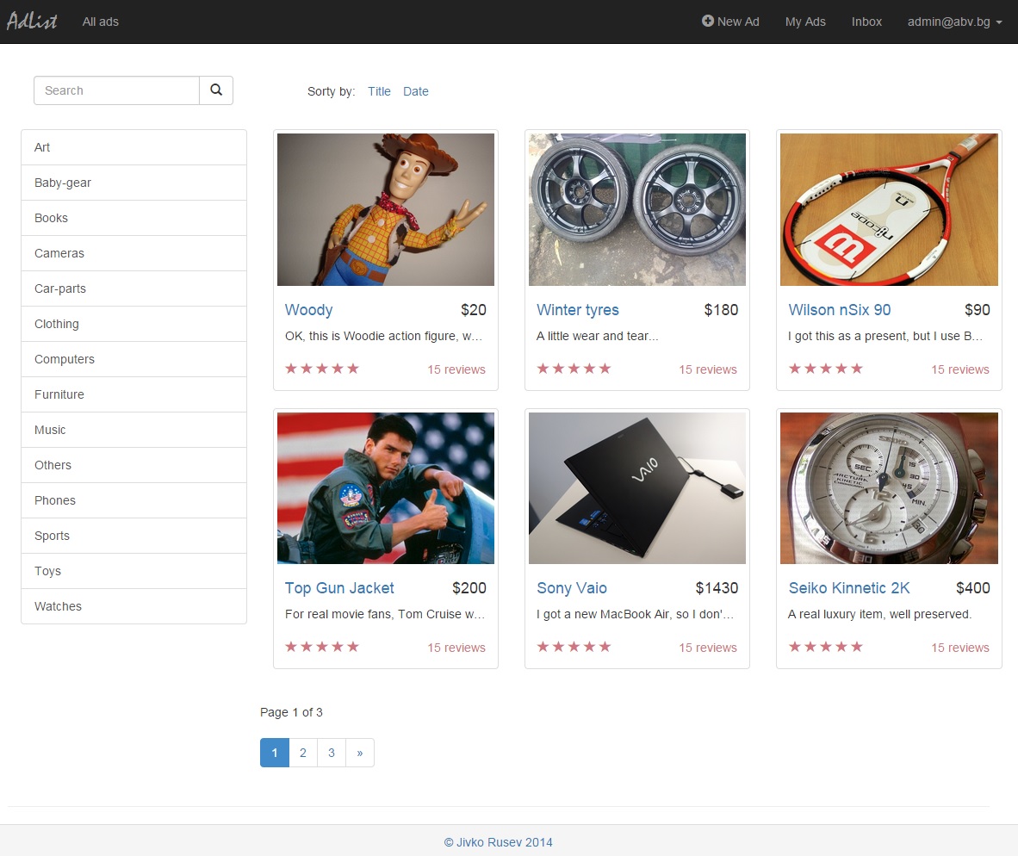Open the Sony Vaio laptop thumbnail
Viewport: 1018px width, 856px height.
pyautogui.click(x=637, y=488)
